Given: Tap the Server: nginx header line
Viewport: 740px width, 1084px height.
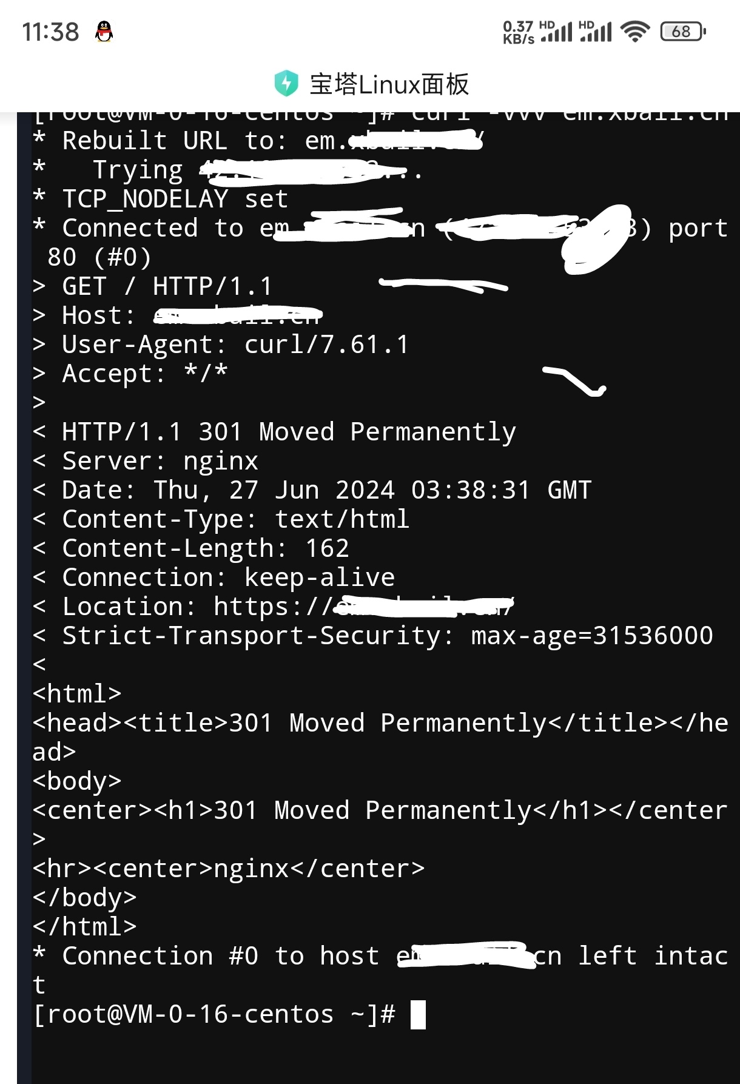Looking at the screenshot, I should coord(146,461).
